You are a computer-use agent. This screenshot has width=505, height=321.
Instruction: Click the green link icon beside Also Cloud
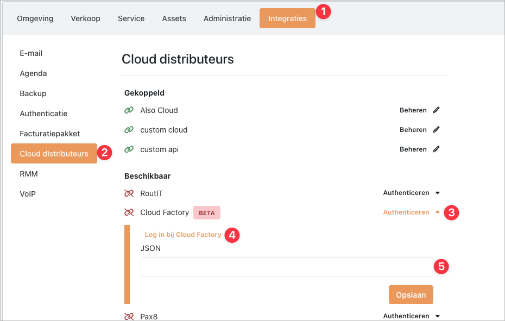point(129,110)
